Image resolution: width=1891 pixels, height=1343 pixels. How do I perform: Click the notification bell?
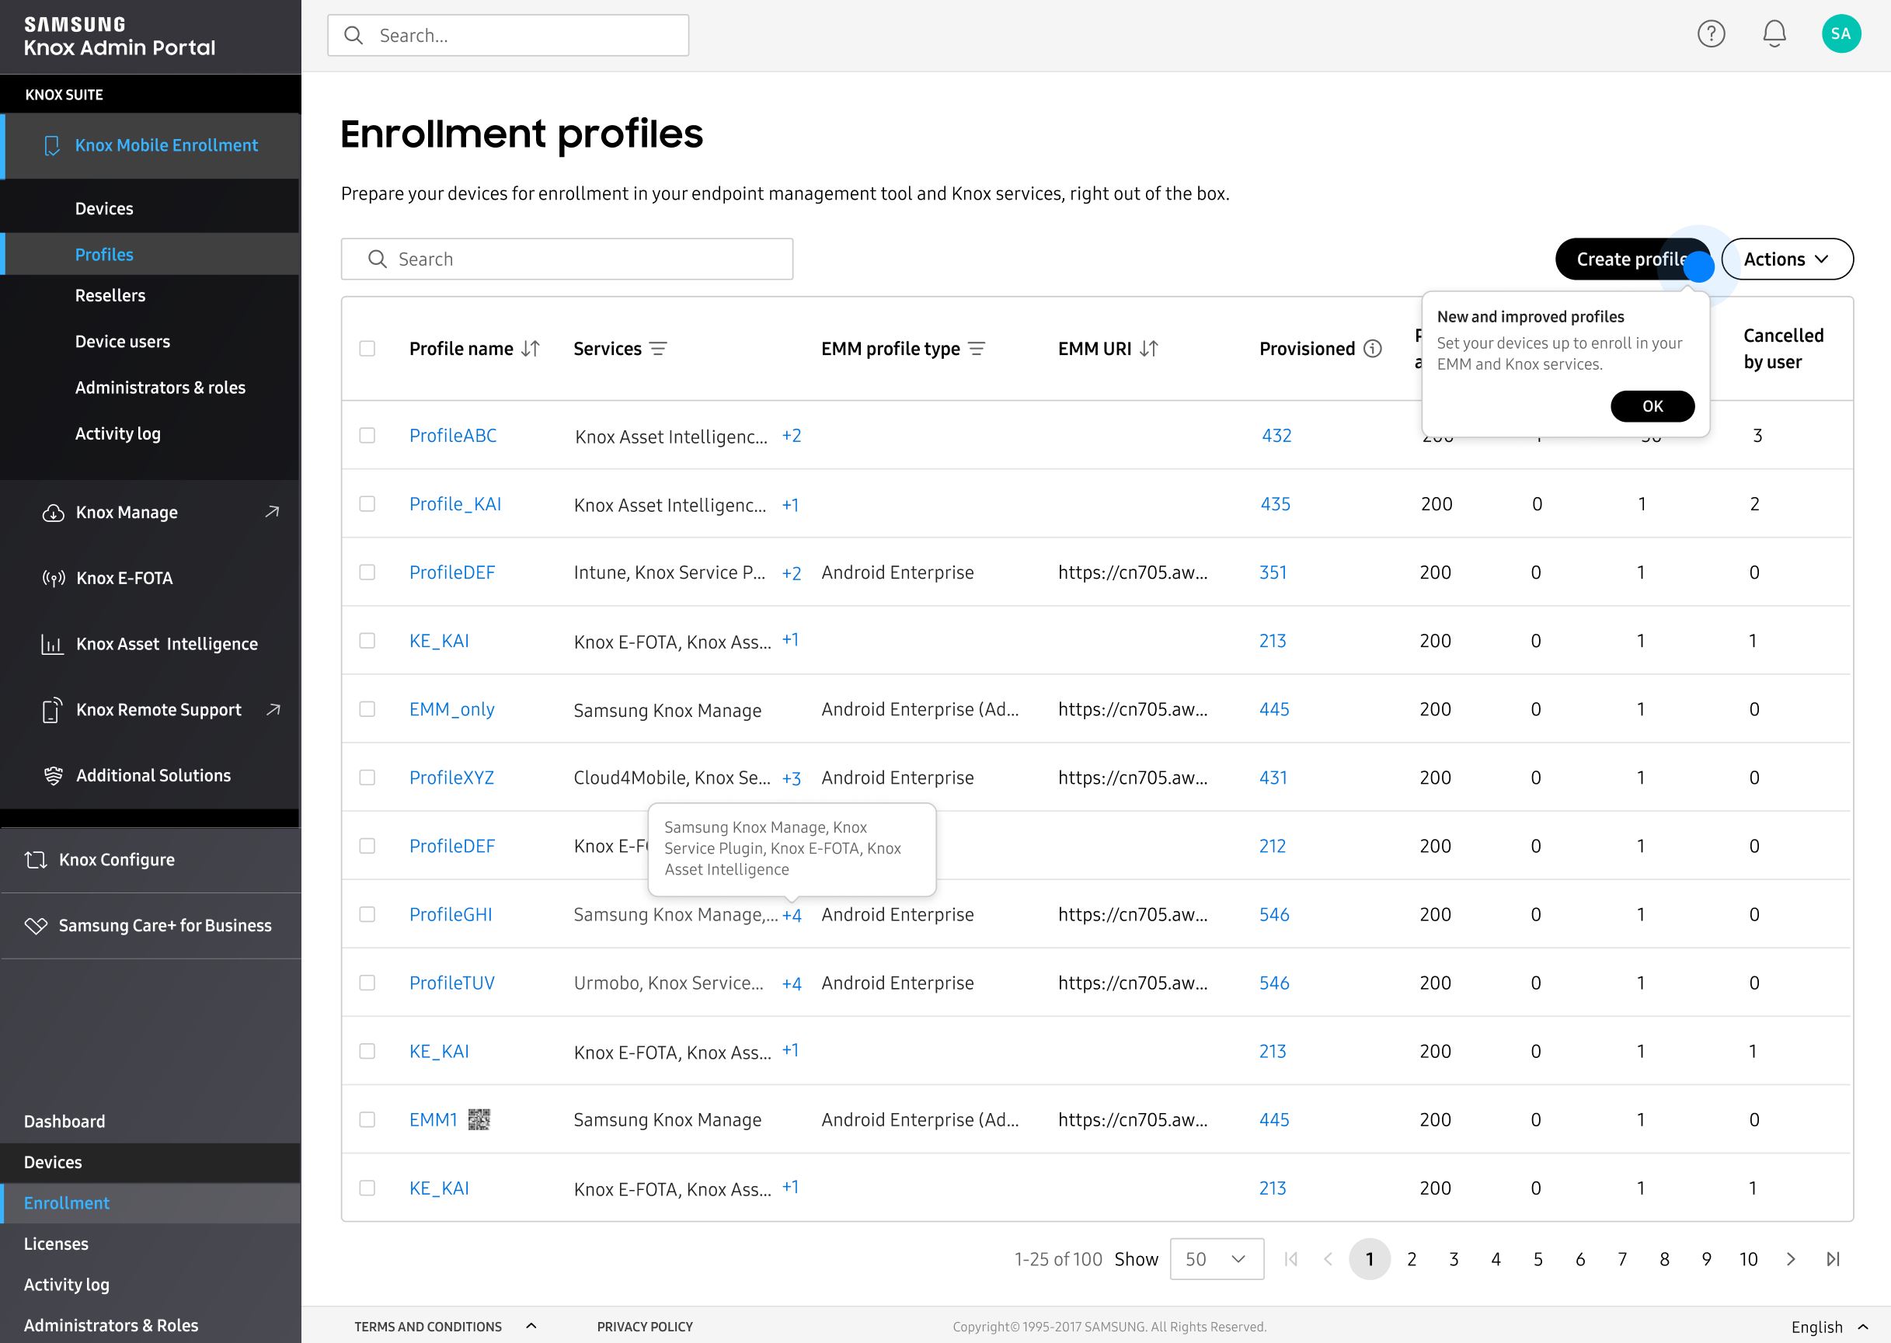pos(1772,34)
